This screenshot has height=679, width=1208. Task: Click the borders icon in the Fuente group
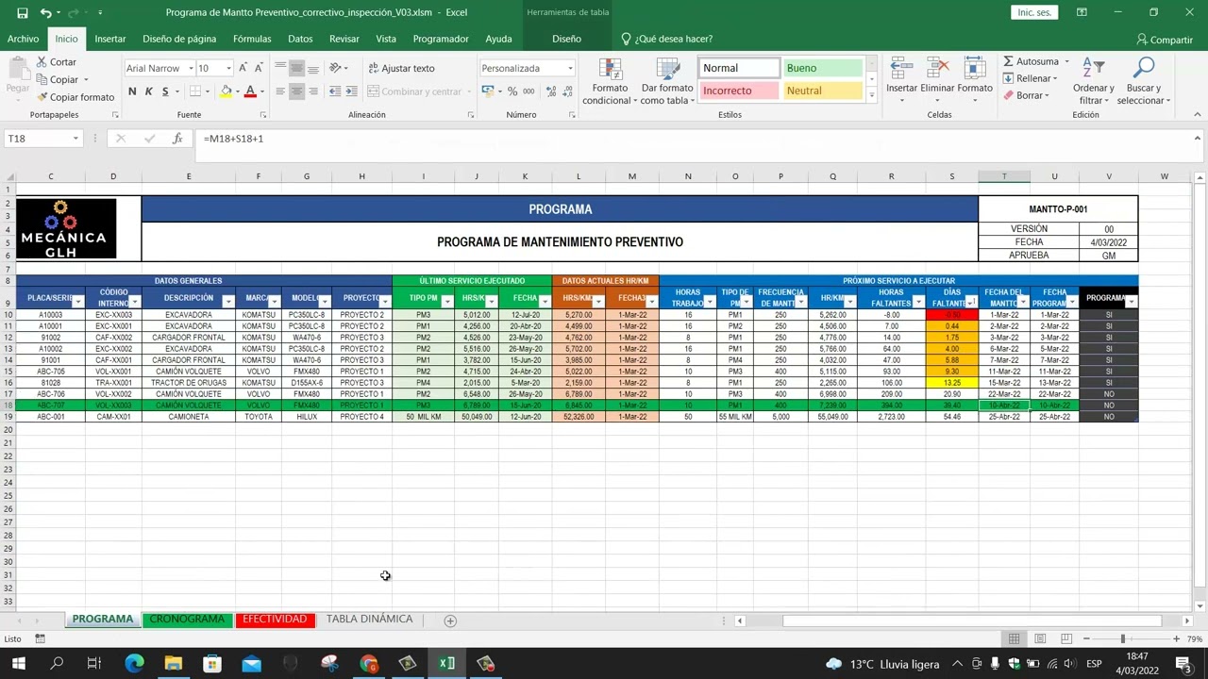pyautogui.click(x=195, y=91)
